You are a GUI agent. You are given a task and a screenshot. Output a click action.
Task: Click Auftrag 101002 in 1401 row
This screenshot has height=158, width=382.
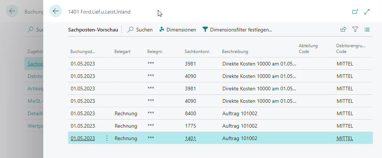click(x=240, y=138)
